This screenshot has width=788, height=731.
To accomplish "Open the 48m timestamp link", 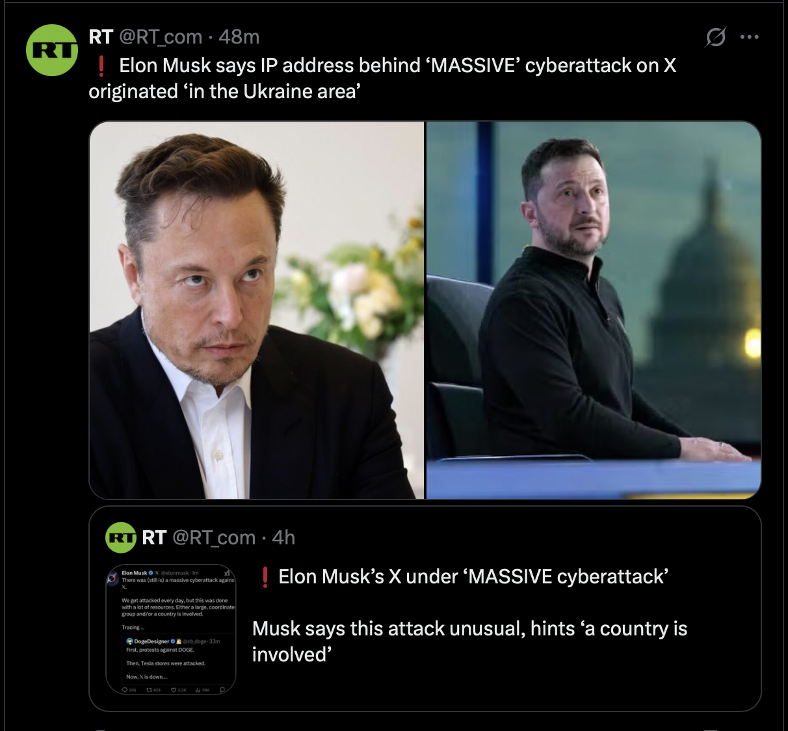I will 239,37.
